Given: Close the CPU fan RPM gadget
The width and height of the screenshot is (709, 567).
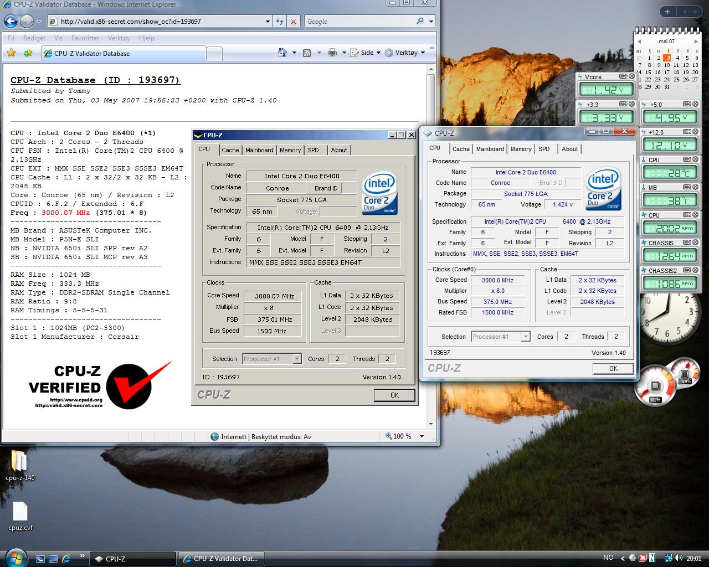Looking at the screenshot, I should (695, 215).
